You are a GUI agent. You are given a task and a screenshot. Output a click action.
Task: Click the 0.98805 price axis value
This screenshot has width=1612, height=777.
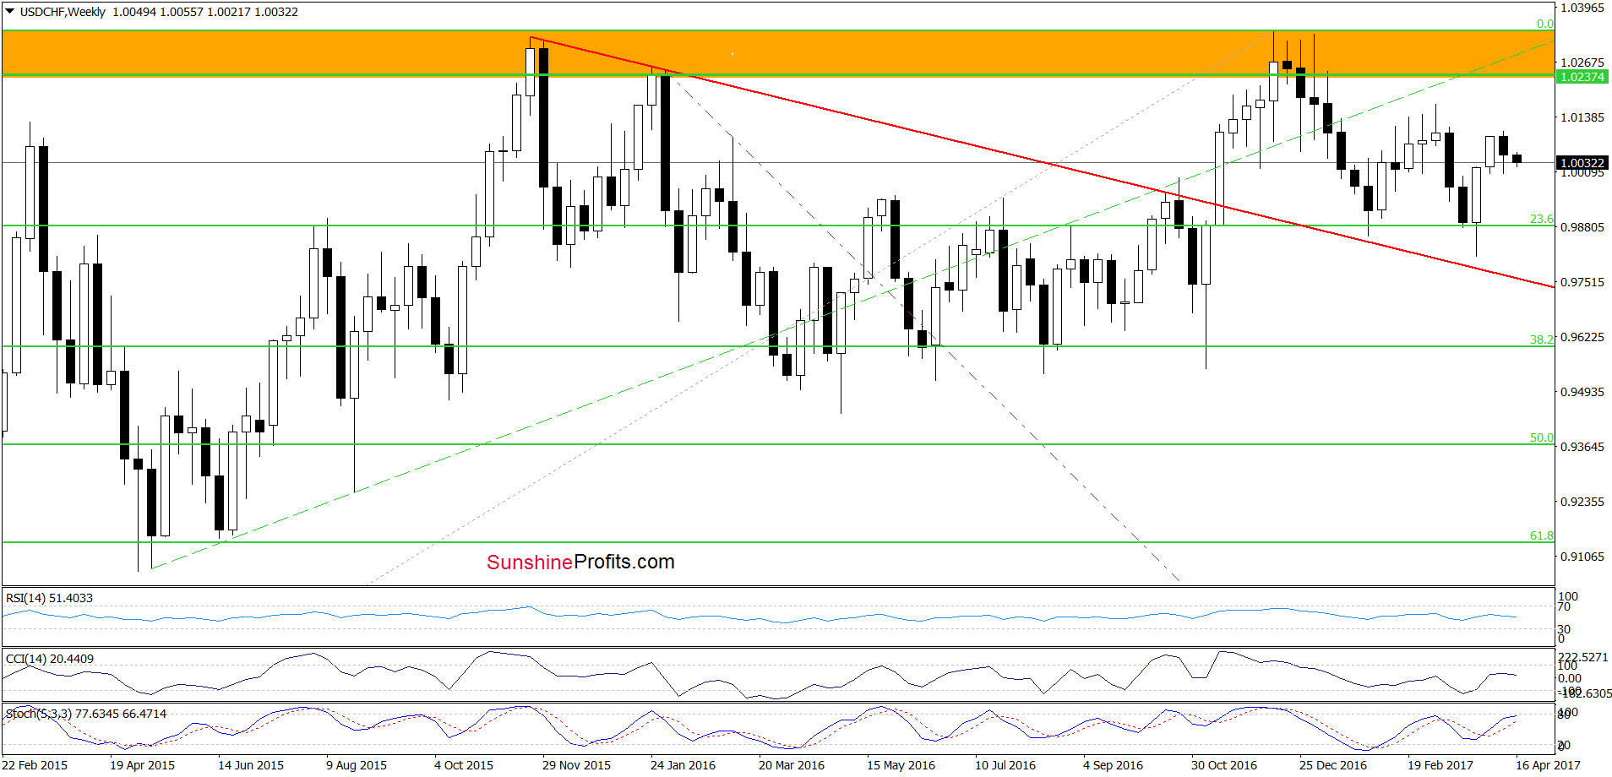pos(1582,227)
